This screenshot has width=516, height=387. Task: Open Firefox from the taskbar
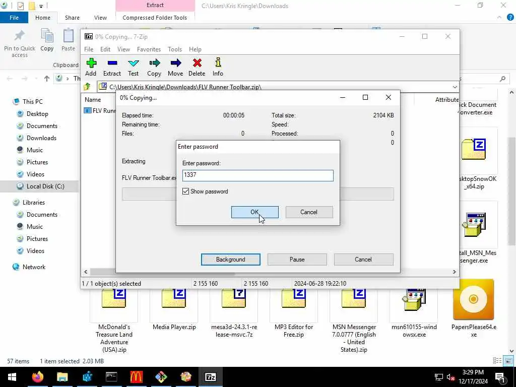pyautogui.click(x=37, y=377)
